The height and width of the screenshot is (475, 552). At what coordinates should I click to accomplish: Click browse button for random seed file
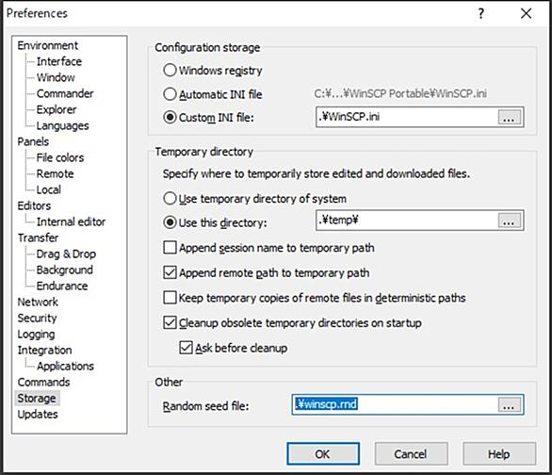(509, 404)
